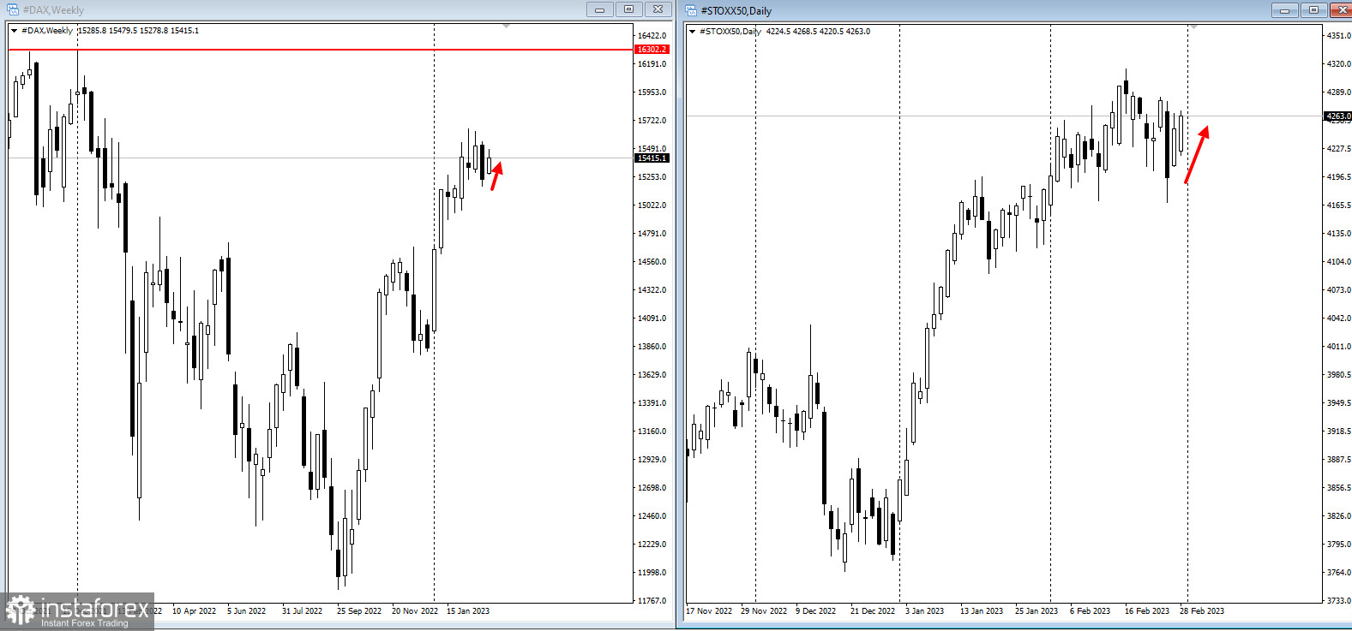Maximize the #STOXX50,Daily chart window

pyautogui.click(x=1313, y=10)
